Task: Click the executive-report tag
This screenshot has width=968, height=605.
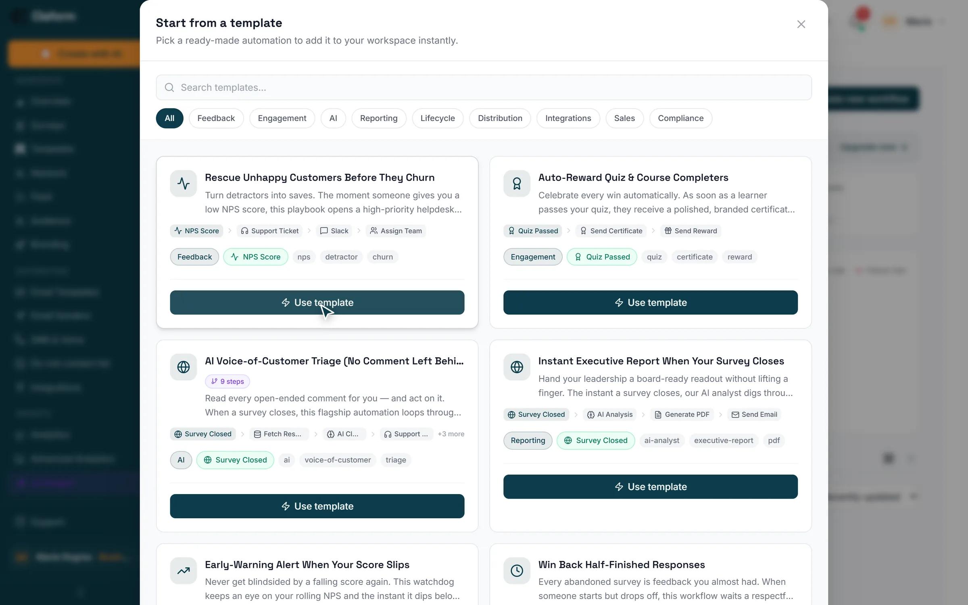Action: (x=724, y=440)
